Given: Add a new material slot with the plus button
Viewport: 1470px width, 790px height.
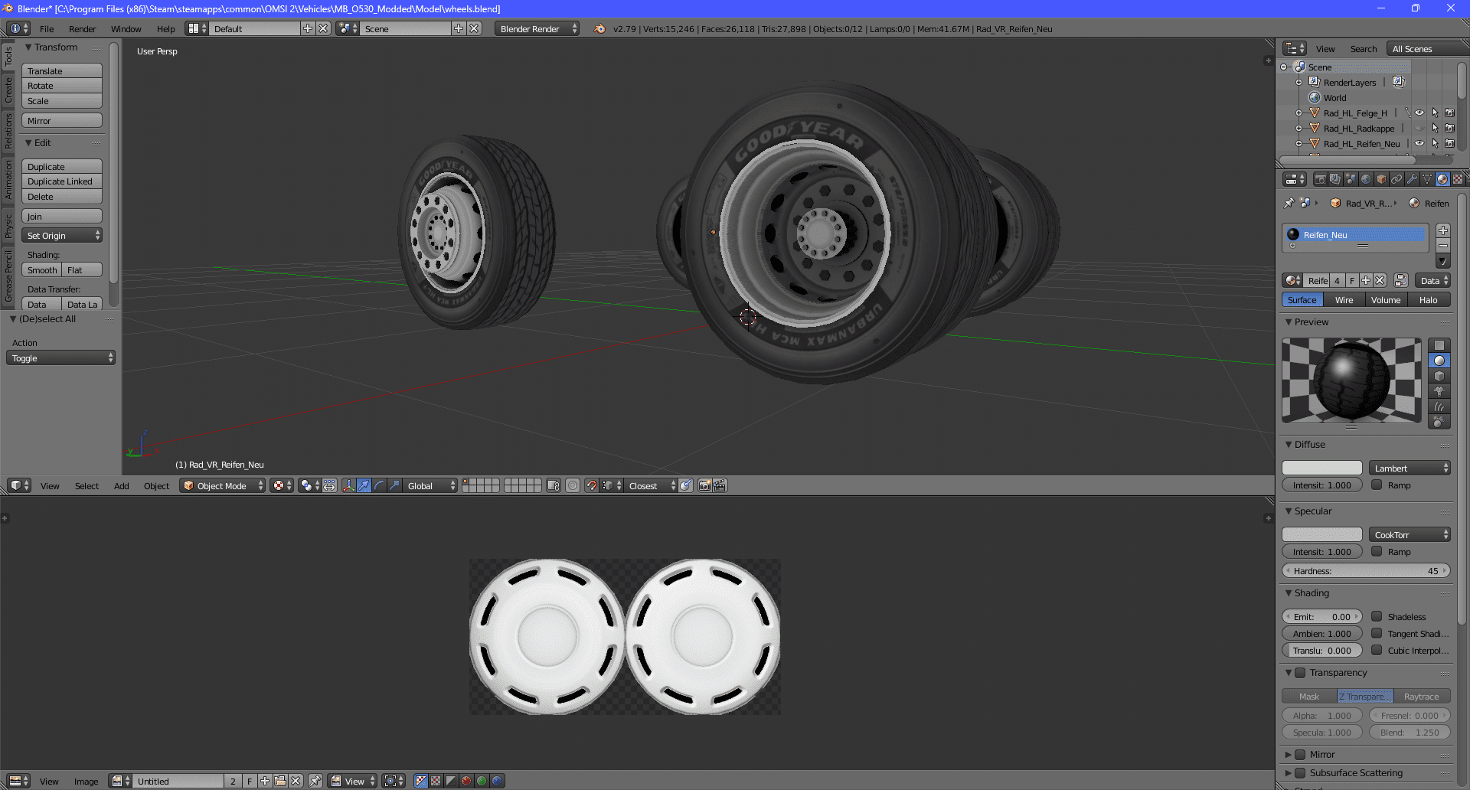Looking at the screenshot, I should [x=1443, y=230].
